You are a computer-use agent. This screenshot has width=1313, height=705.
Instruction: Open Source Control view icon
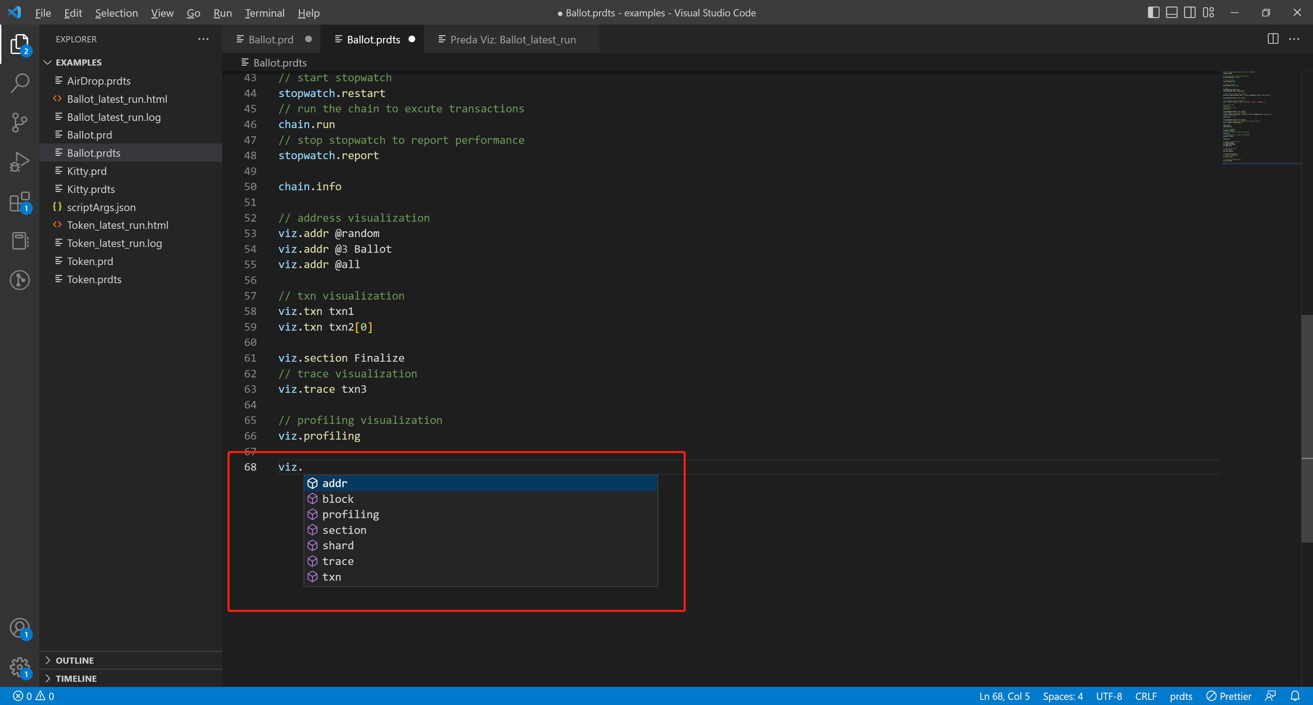(x=19, y=122)
